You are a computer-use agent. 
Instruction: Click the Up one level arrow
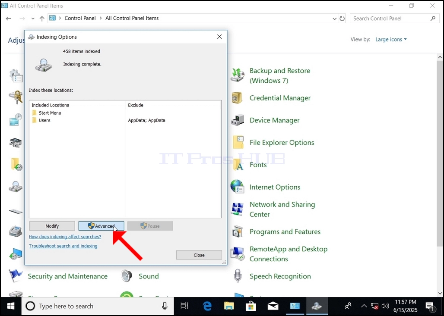pyautogui.click(x=42, y=19)
